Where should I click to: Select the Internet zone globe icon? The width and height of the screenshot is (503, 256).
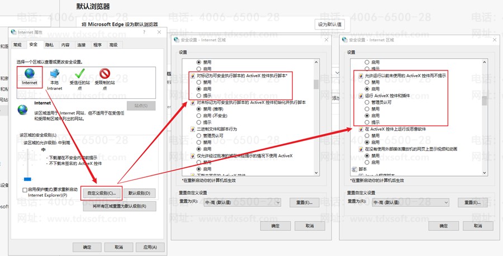29,74
